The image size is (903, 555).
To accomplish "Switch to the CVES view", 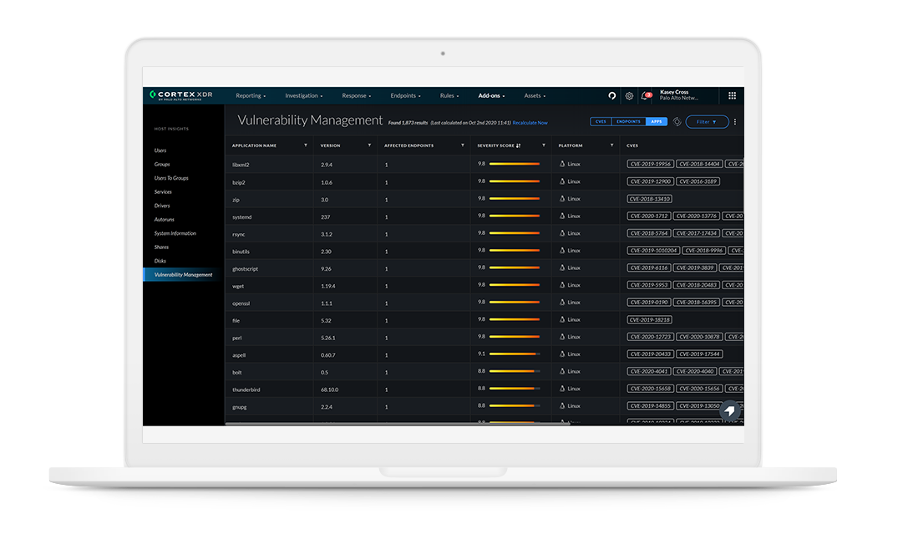I will point(601,121).
